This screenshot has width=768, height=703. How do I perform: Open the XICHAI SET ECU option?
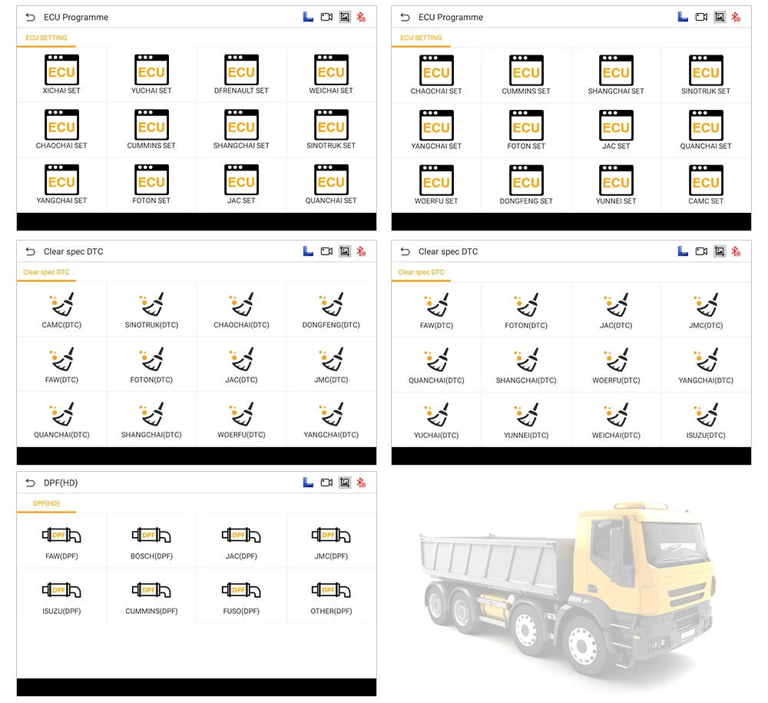click(x=61, y=75)
